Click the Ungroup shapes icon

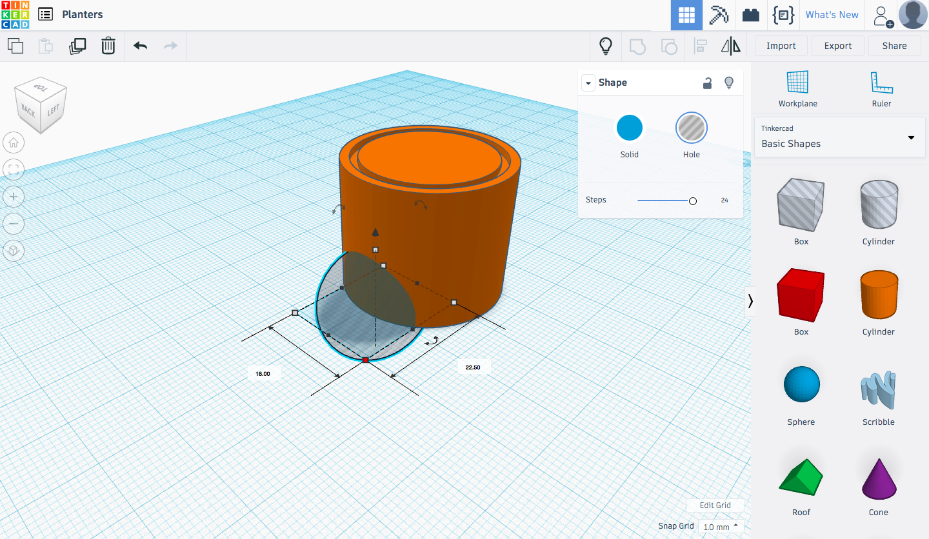point(669,46)
